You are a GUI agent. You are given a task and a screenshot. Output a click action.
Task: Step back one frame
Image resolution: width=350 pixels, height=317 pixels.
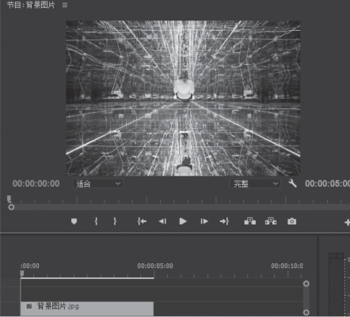(x=162, y=221)
